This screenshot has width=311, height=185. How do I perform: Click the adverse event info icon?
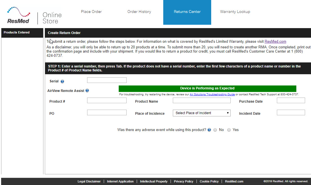(209, 130)
